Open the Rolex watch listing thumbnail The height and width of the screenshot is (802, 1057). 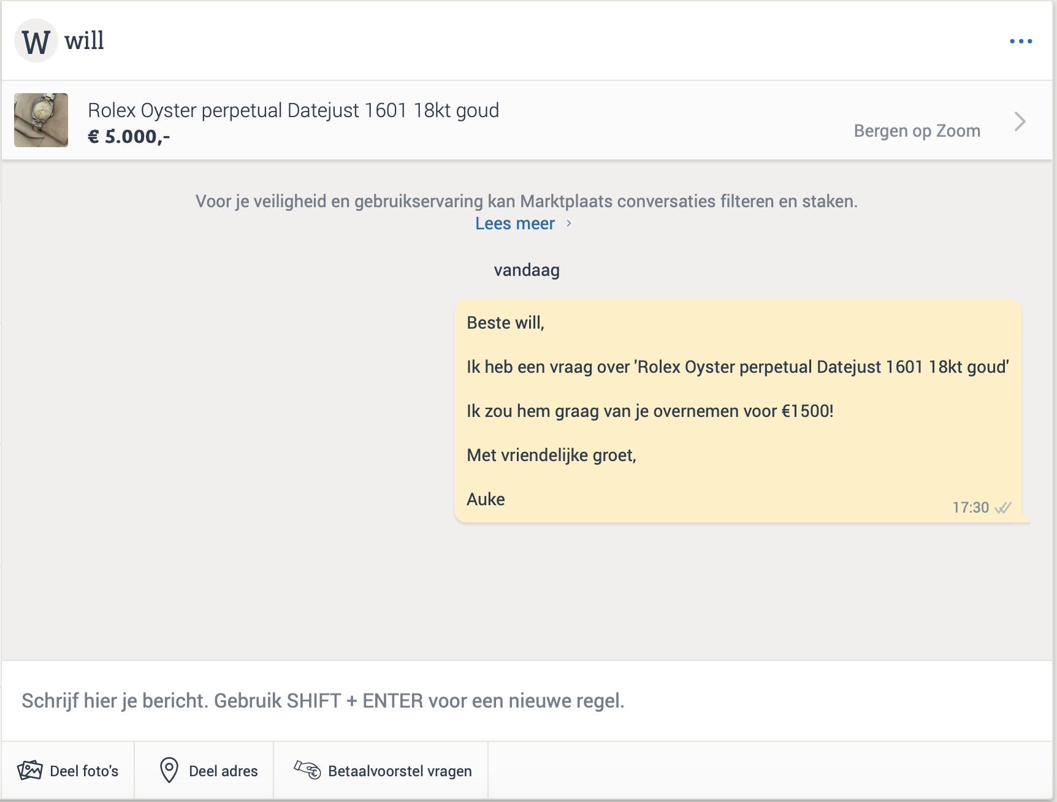41,120
